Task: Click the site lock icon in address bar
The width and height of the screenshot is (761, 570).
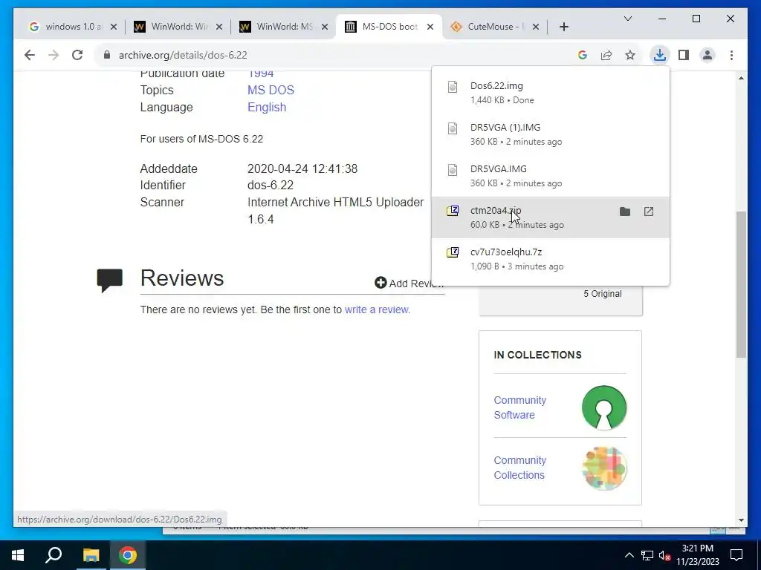Action: click(x=107, y=55)
